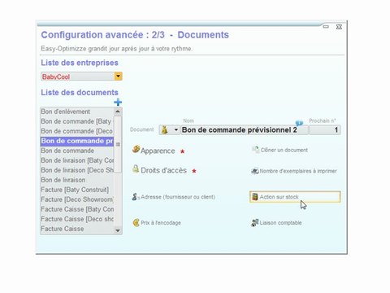Select Facture Caisse [Baty Con row
Image resolution: width=390 pixels, height=293 pixels.
click(x=77, y=209)
